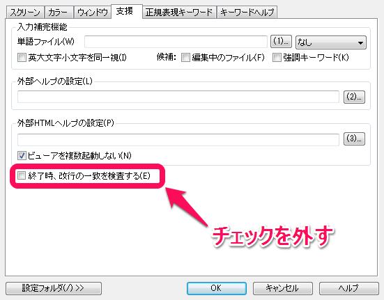Screen dimensions: 384x300
Task: Browse external help with (2)... button
Action: click(x=354, y=97)
